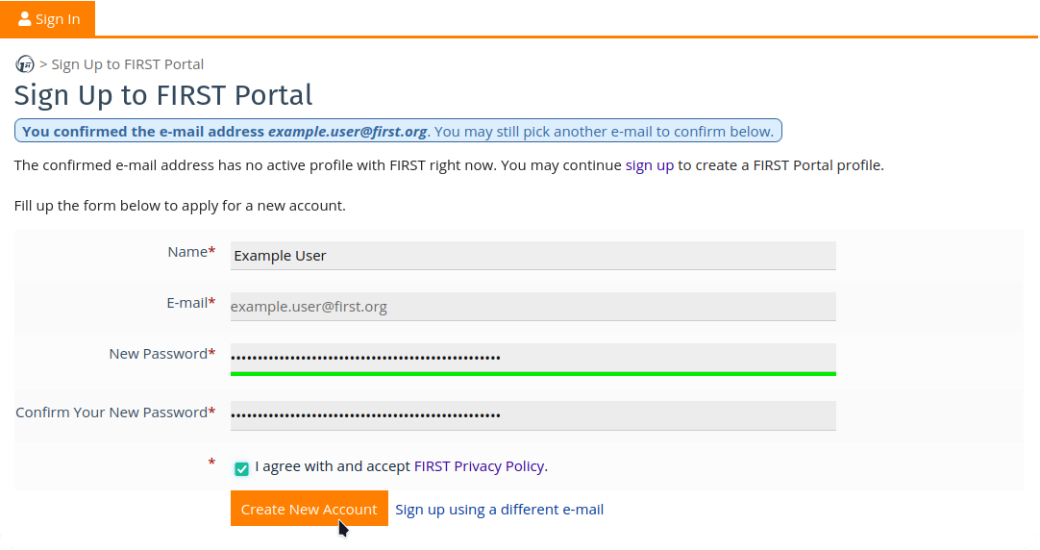
Task: Click the confirmed e-mail address notice banner
Action: [x=398, y=131]
